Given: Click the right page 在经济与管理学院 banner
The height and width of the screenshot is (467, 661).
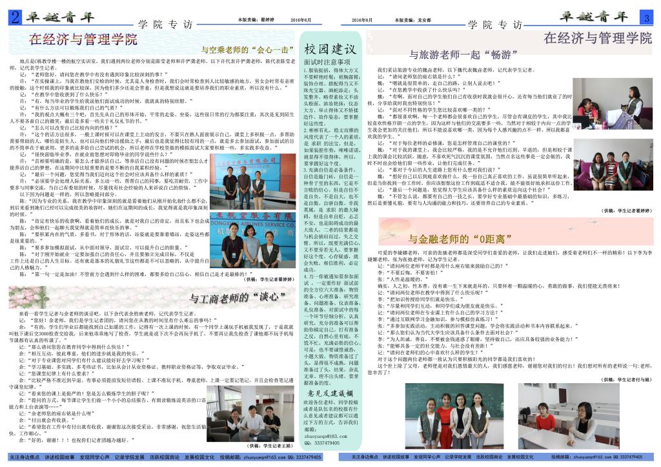Looking at the screenshot, I should [x=597, y=38].
